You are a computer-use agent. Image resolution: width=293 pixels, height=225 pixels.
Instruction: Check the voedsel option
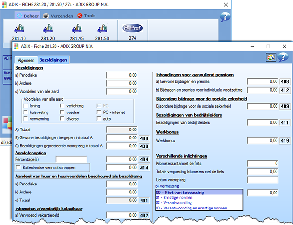tap(62, 112)
